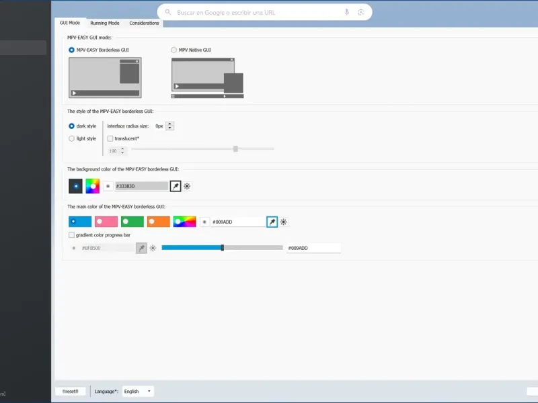Select the blue main color swatch
The height and width of the screenshot is (403, 538).
80,222
